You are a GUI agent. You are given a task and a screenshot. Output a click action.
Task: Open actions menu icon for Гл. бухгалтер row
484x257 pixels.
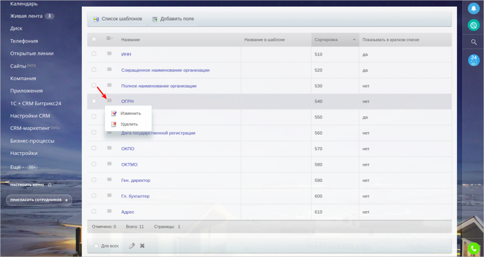click(x=109, y=195)
